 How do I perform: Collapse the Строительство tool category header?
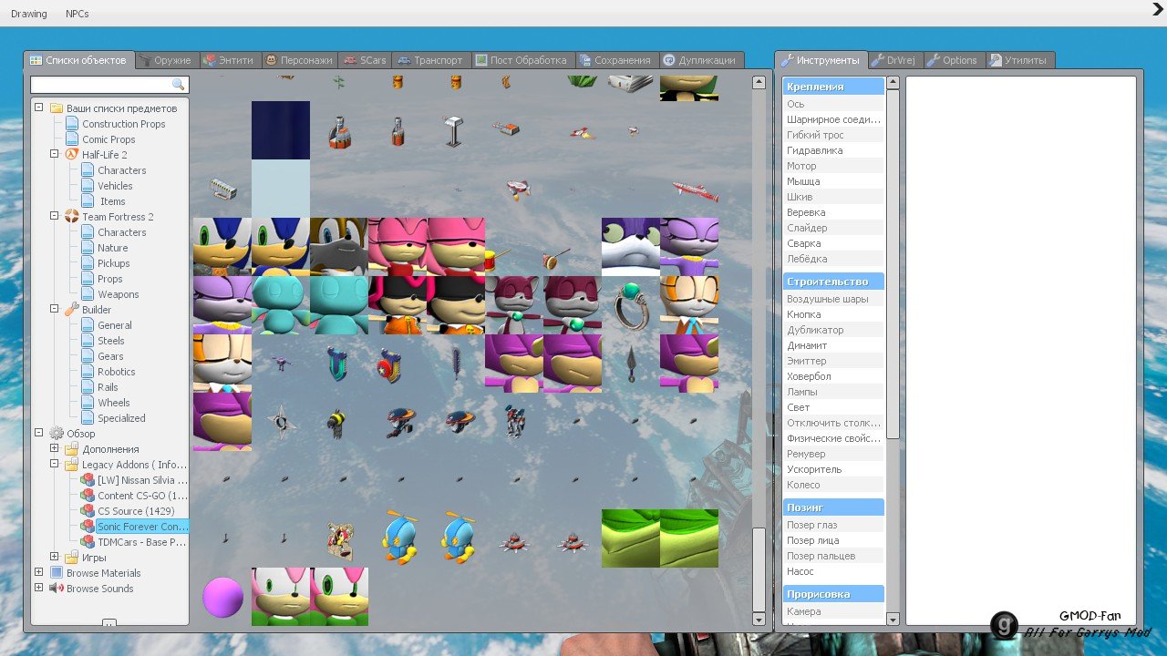point(833,282)
